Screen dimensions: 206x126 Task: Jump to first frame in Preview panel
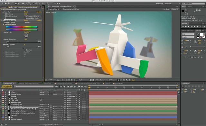[x=183, y=26]
